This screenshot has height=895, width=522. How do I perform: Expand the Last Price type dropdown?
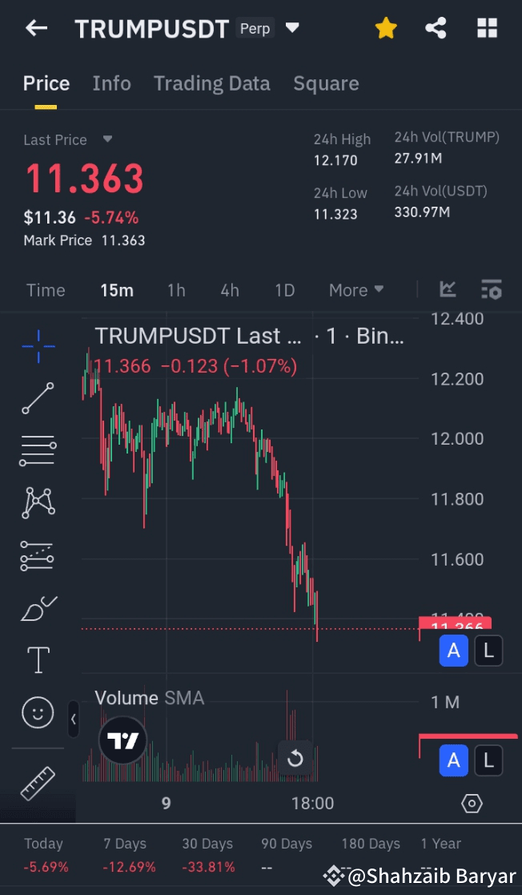coord(107,139)
